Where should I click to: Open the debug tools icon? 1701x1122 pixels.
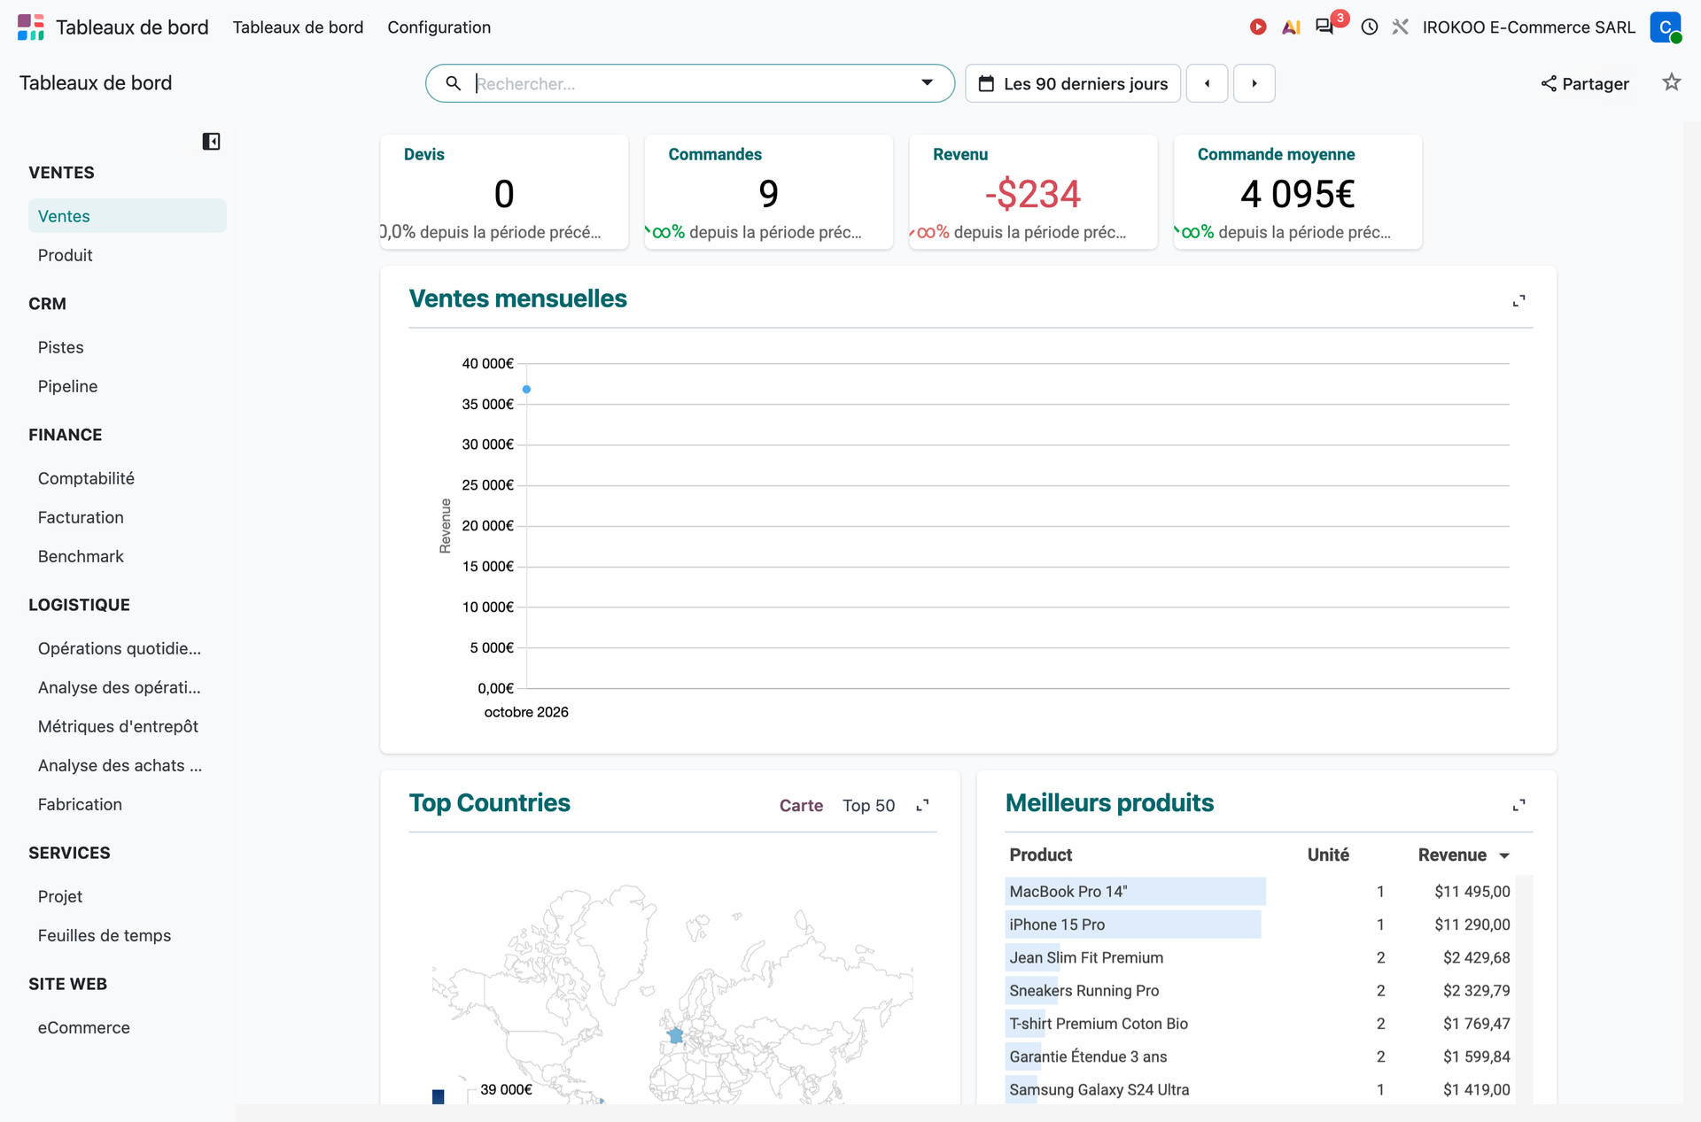[x=1400, y=27]
